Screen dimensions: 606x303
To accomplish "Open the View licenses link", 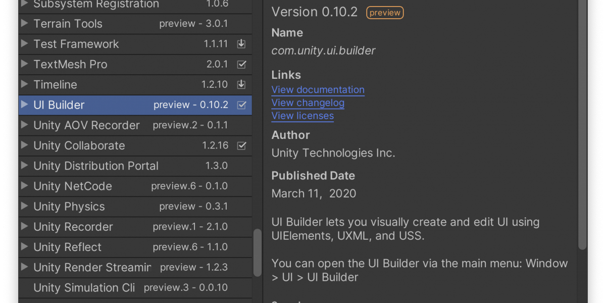I will [302, 116].
